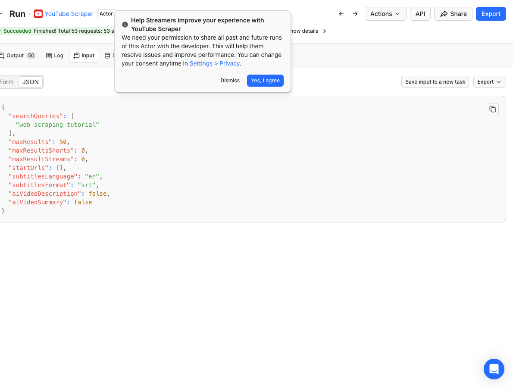The image size is (513, 388).
Task: Expand the Export dropdown beside Save input
Action: (x=489, y=82)
